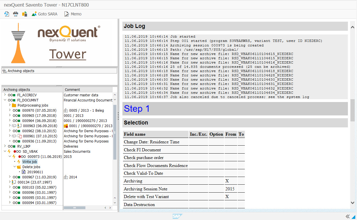Screen dimensions: 357x220
Task: Click the red-outlined icon of session 000961
Action: click(x=20, y=136)
